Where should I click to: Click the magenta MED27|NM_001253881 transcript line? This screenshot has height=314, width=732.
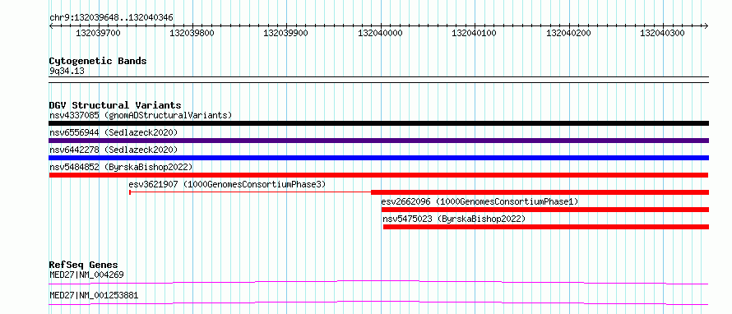tap(378, 302)
